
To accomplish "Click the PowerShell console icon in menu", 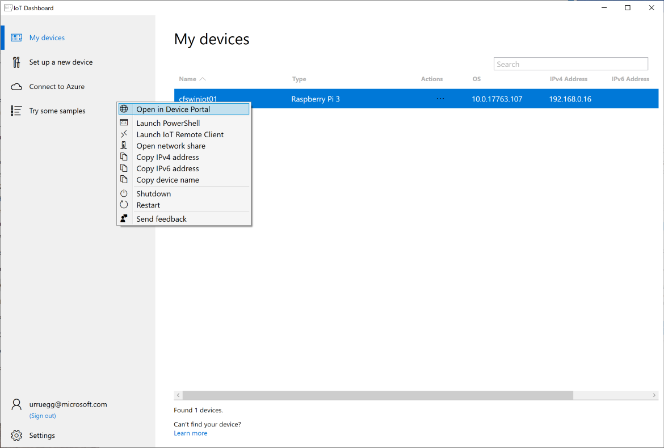I will (124, 122).
